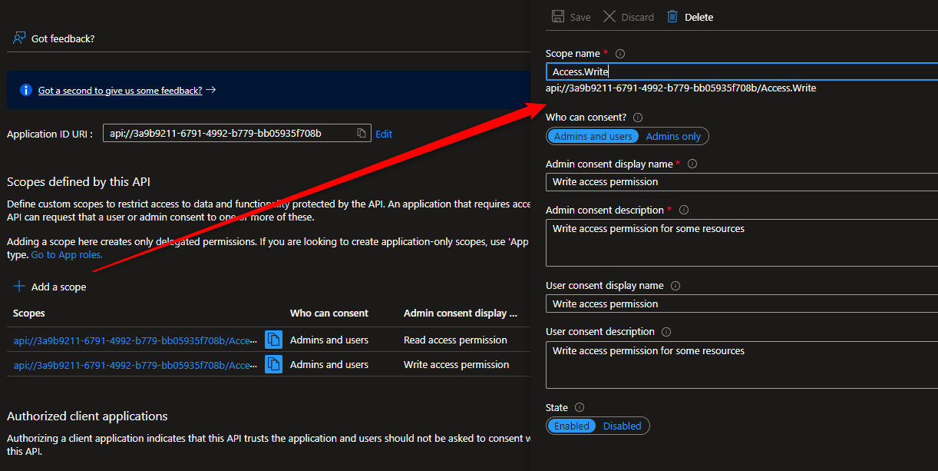Copy the Read access scope URI
This screenshot has width=938, height=471.
273,340
